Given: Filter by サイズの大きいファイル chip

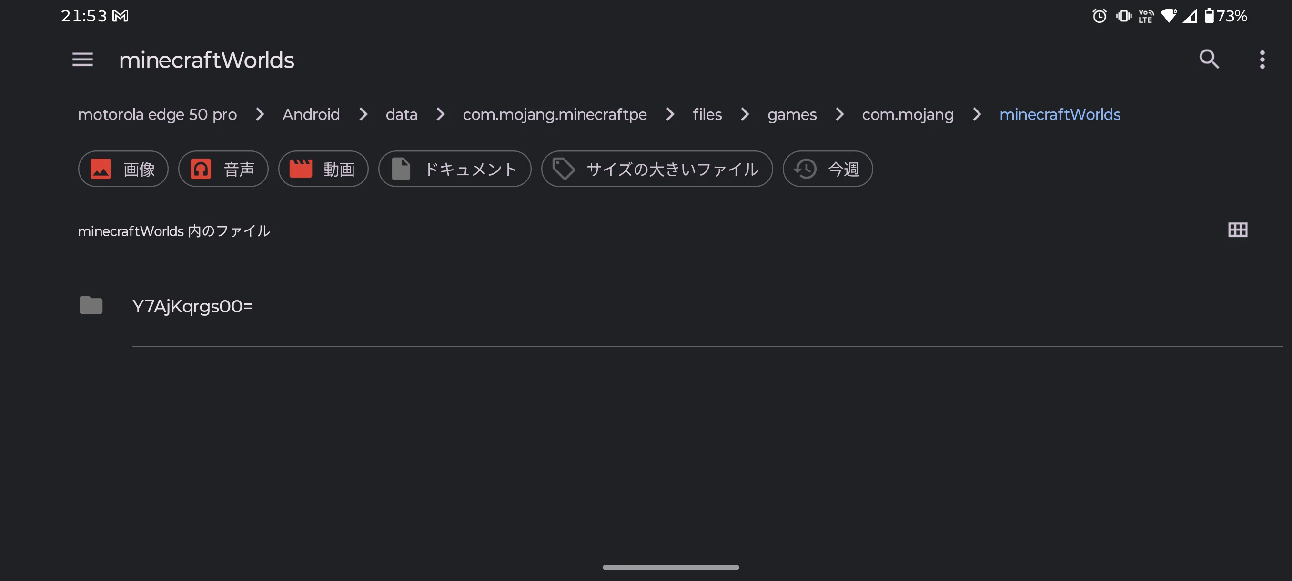Looking at the screenshot, I should coord(657,169).
